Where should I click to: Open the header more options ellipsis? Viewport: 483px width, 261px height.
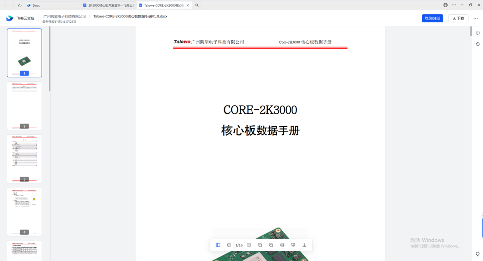tap(475, 18)
